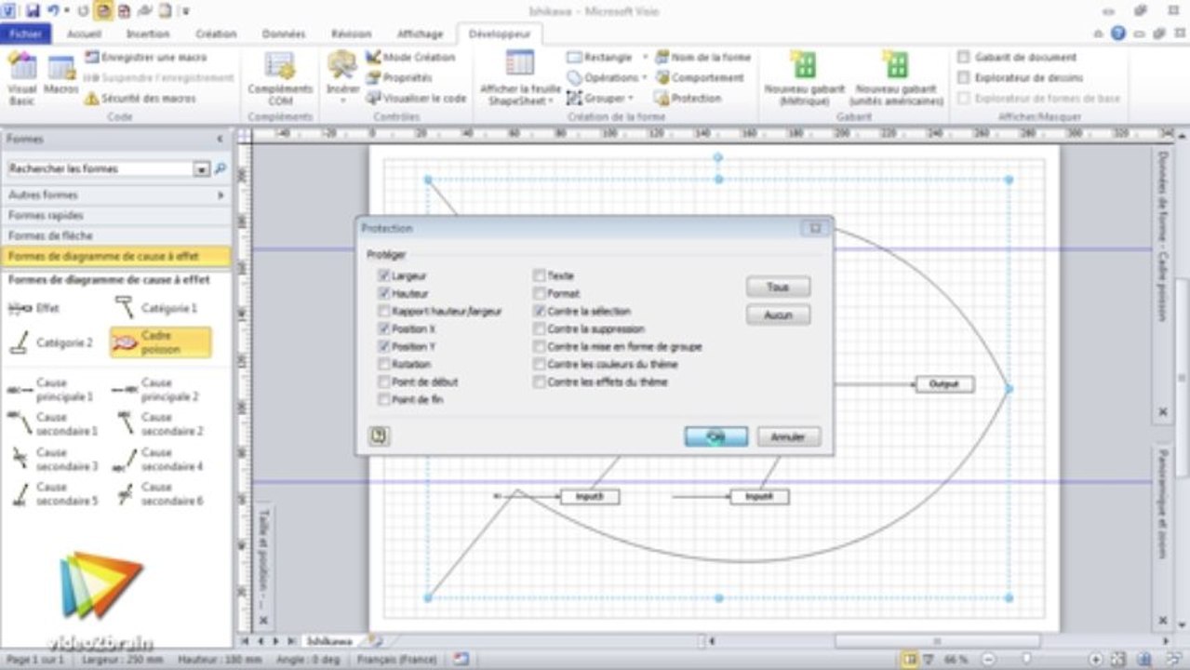Uncheck the Largeur protection checkbox
The width and height of the screenshot is (1190, 670).
(x=383, y=275)
